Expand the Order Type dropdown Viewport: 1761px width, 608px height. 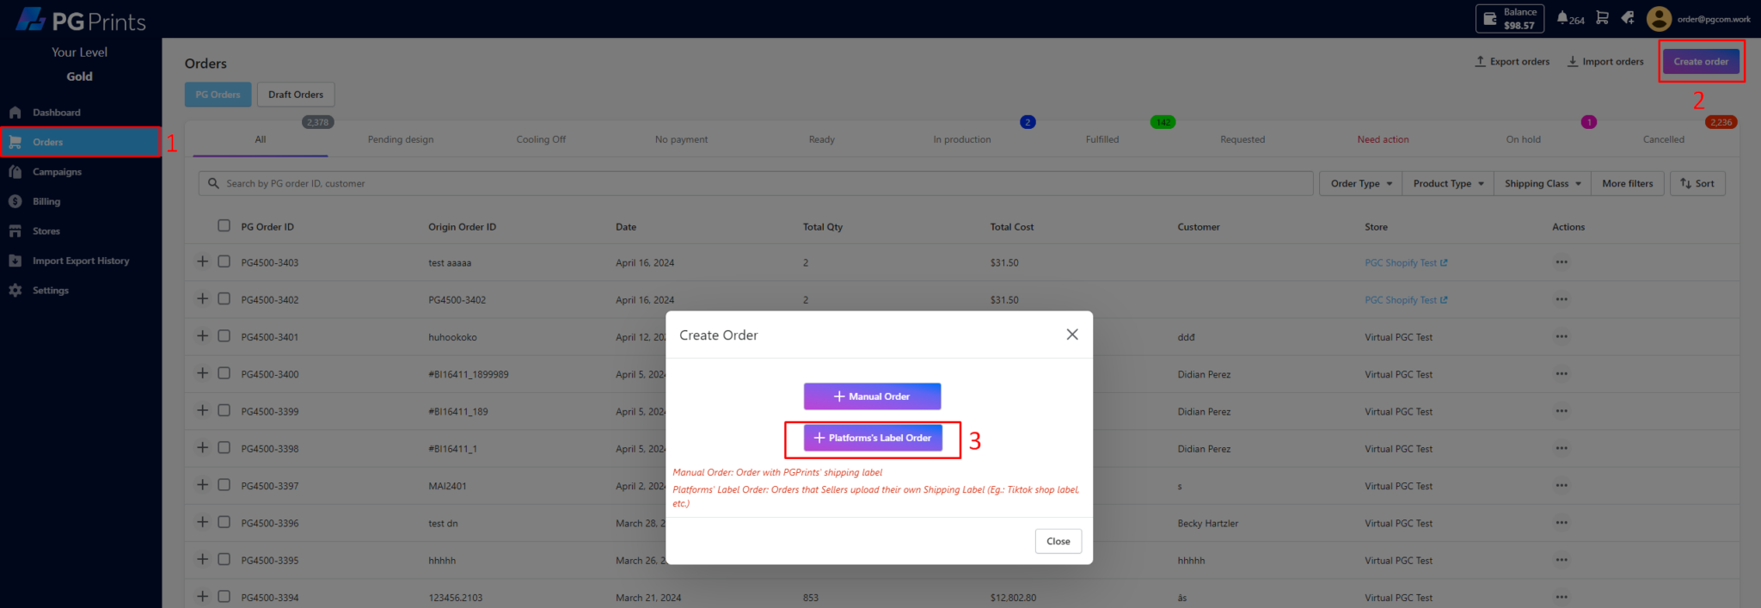click(1360, 184)
